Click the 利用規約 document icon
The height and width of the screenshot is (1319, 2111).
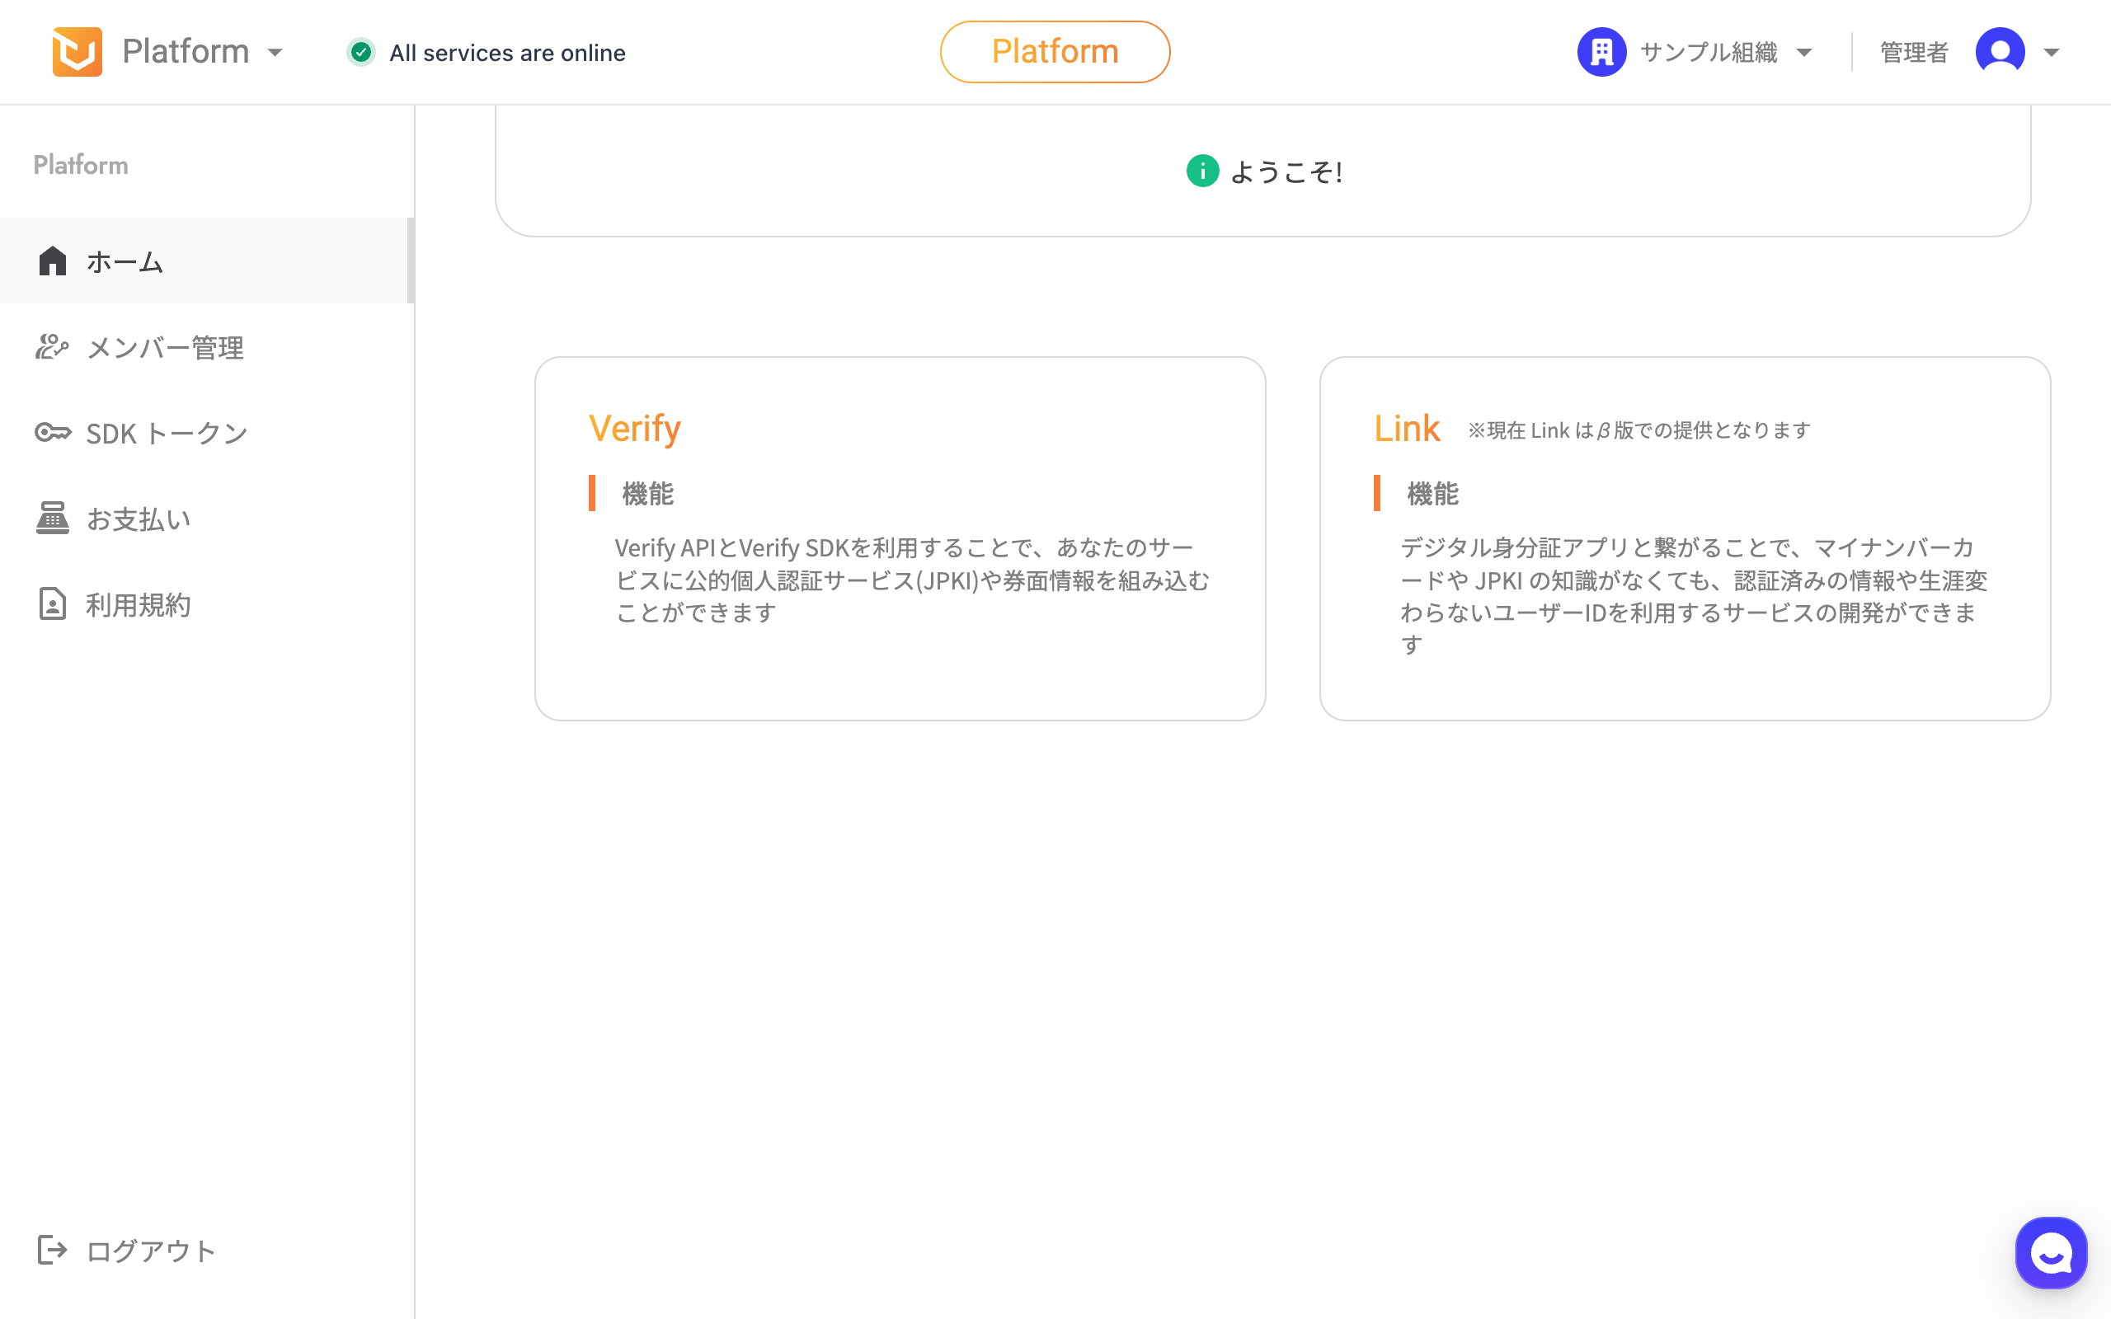click(x=52, y=603)
